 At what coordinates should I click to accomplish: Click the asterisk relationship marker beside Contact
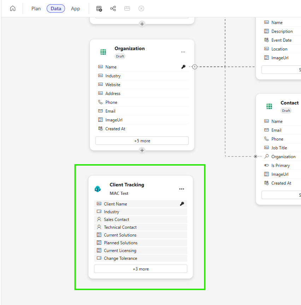pyautogui.click(x=255, y=156)
